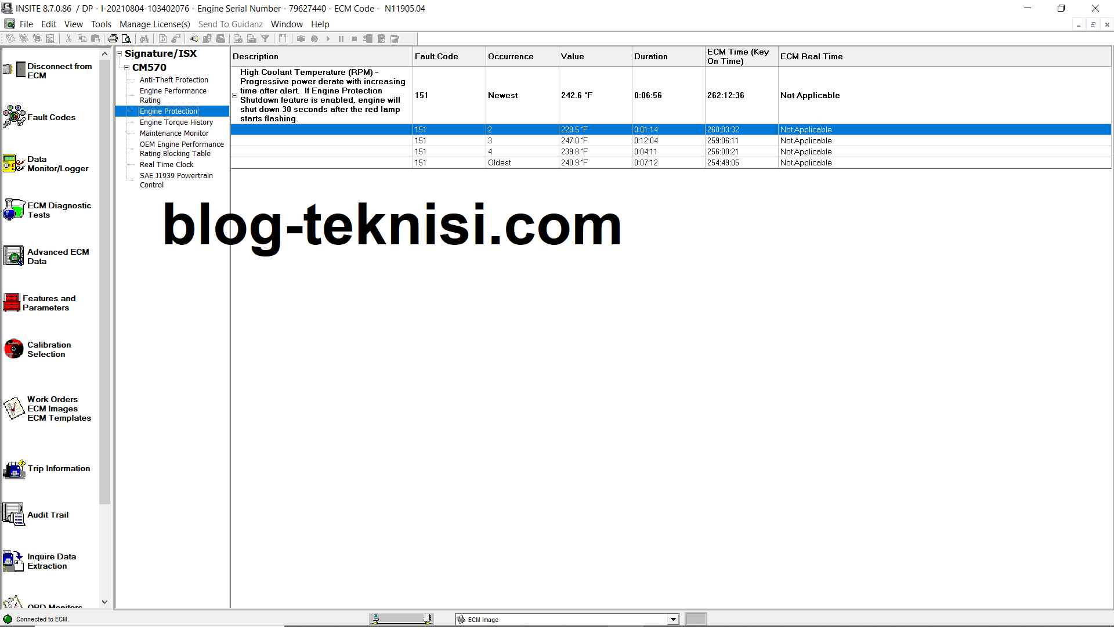Image resolution: width=1114 pixels, height=629 pixels.
Task: Select the Fault Codes sidebar icon
Action: (14, 116)
